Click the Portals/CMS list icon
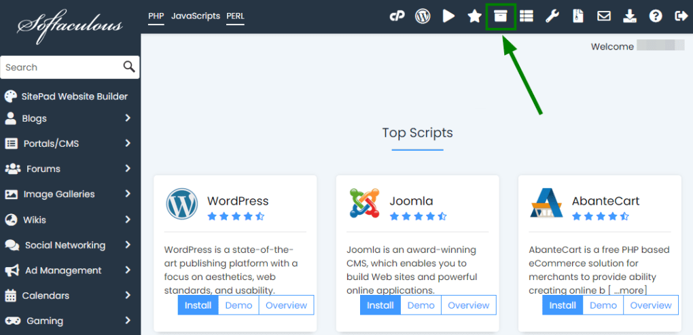The height and width of the screenshot is (335, 693). [11, 143]
